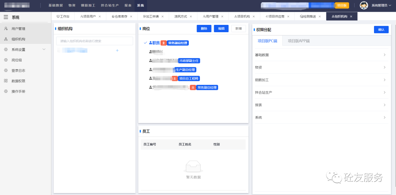Select the checked 职员 position entry
Screen dimensions: 396x195
(156, 43)
